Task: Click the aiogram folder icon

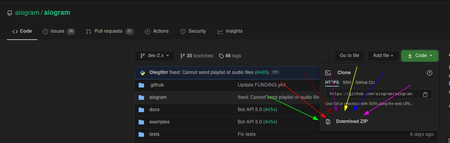Action: tap(141, 97)
